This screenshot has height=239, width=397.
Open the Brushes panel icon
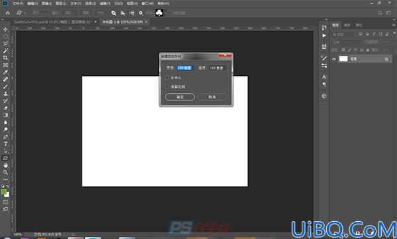pos(324,58)
